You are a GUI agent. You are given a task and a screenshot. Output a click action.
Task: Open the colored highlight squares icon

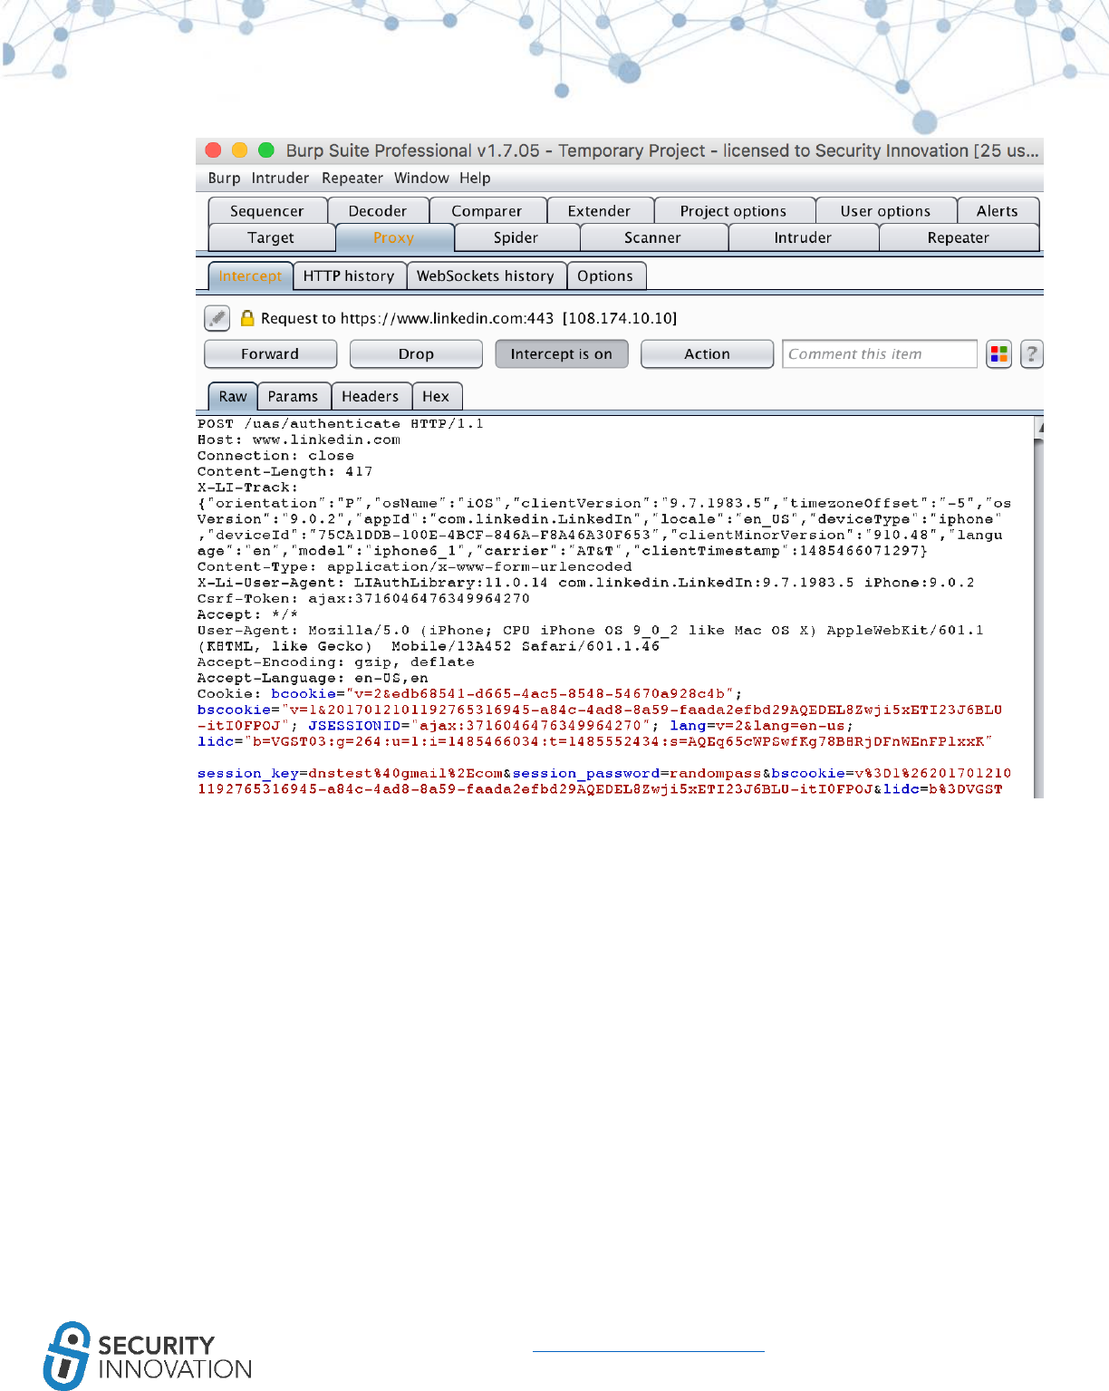coord(998,354)
